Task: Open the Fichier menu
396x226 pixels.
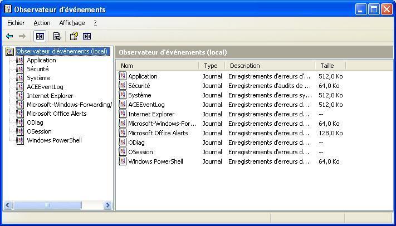Action: pos(16,23)
